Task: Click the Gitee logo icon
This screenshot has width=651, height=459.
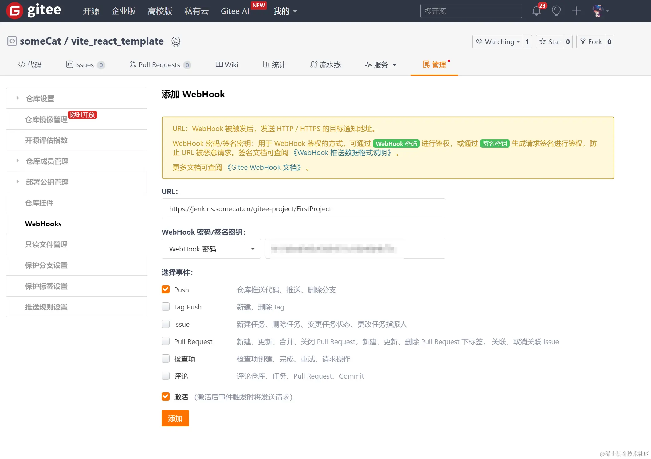Action: pos(14,11)
